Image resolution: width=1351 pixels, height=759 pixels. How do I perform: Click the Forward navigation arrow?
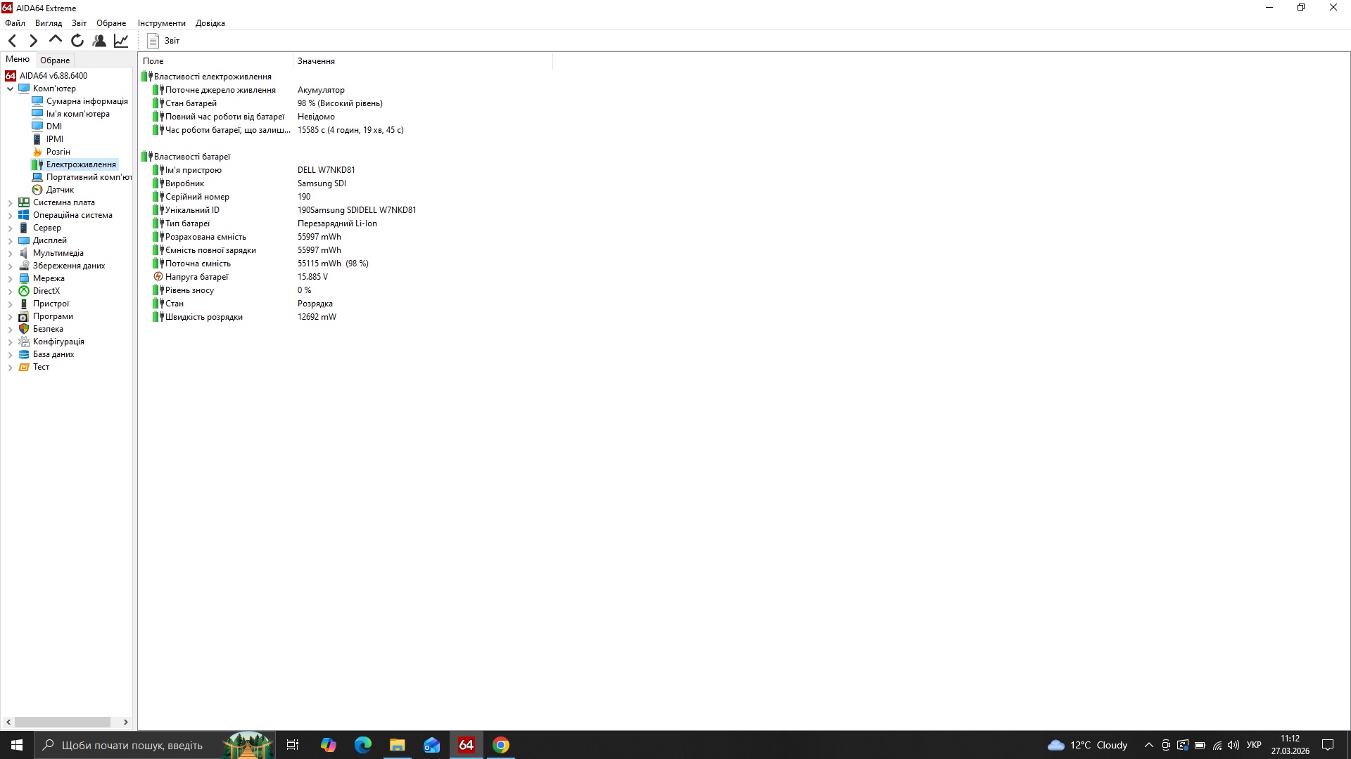click(33, 41)
